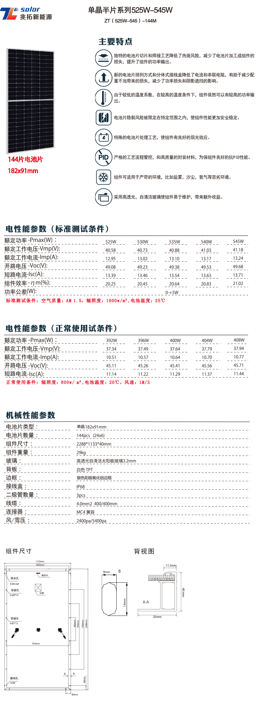Click the 392W column header

click(x=112, y=340)
